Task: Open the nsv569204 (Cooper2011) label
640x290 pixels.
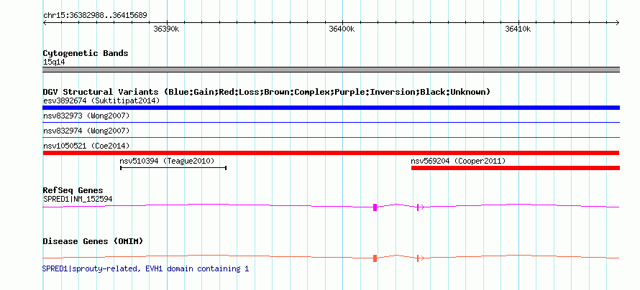Action: pyautogui.click(x=458, y=161)
